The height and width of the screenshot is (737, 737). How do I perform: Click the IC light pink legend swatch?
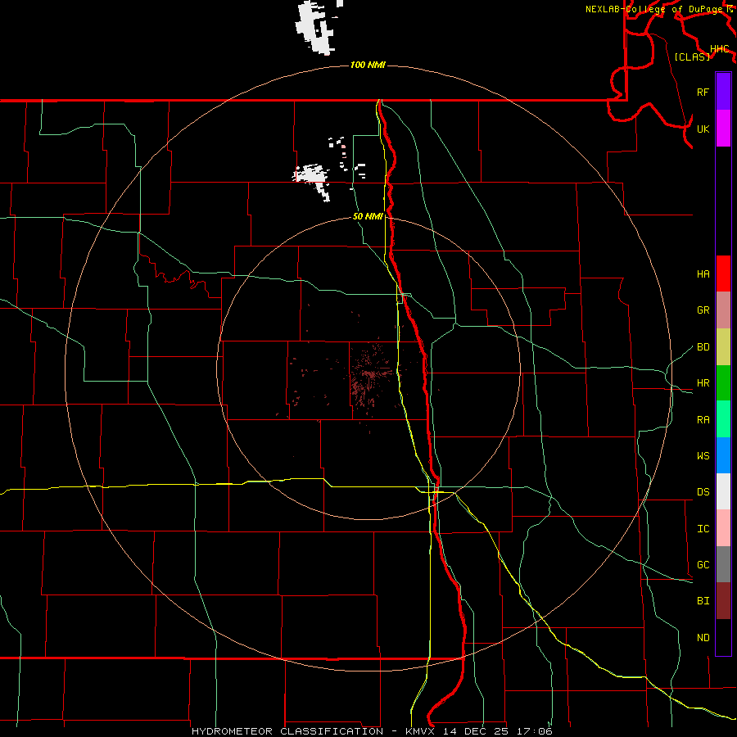(x=723, y=528)
